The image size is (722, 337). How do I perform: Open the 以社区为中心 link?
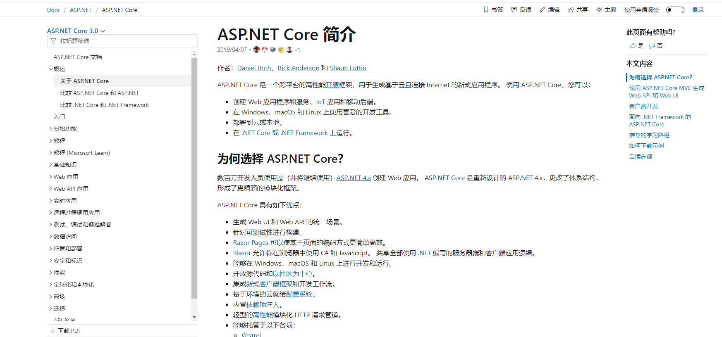click(292, 273)
